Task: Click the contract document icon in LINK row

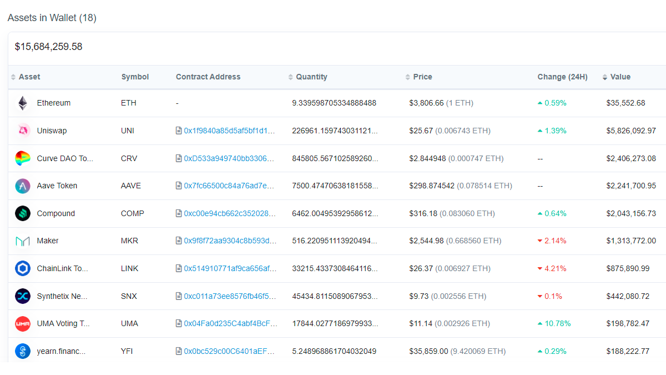Action: click(x=179, y=268)
